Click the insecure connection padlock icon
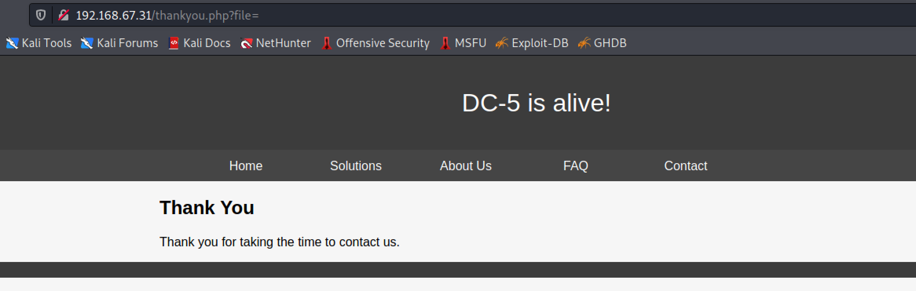Screen dimensions: 916x291 click(63, 15)
